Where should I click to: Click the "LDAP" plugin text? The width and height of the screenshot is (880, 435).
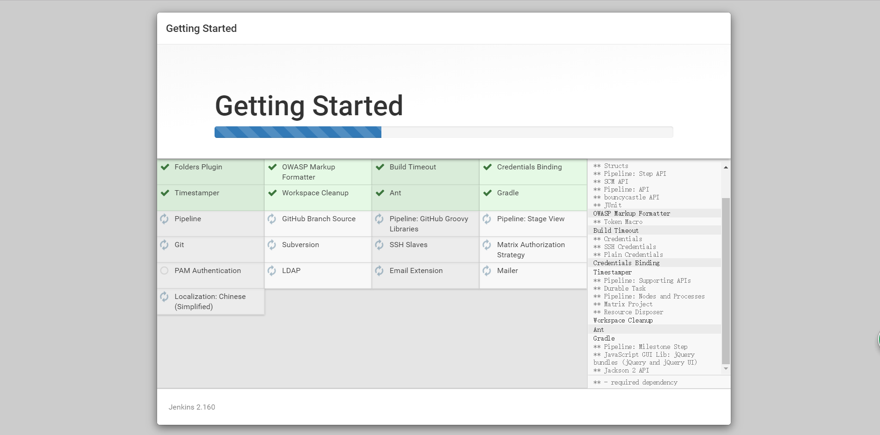[291, 271]
